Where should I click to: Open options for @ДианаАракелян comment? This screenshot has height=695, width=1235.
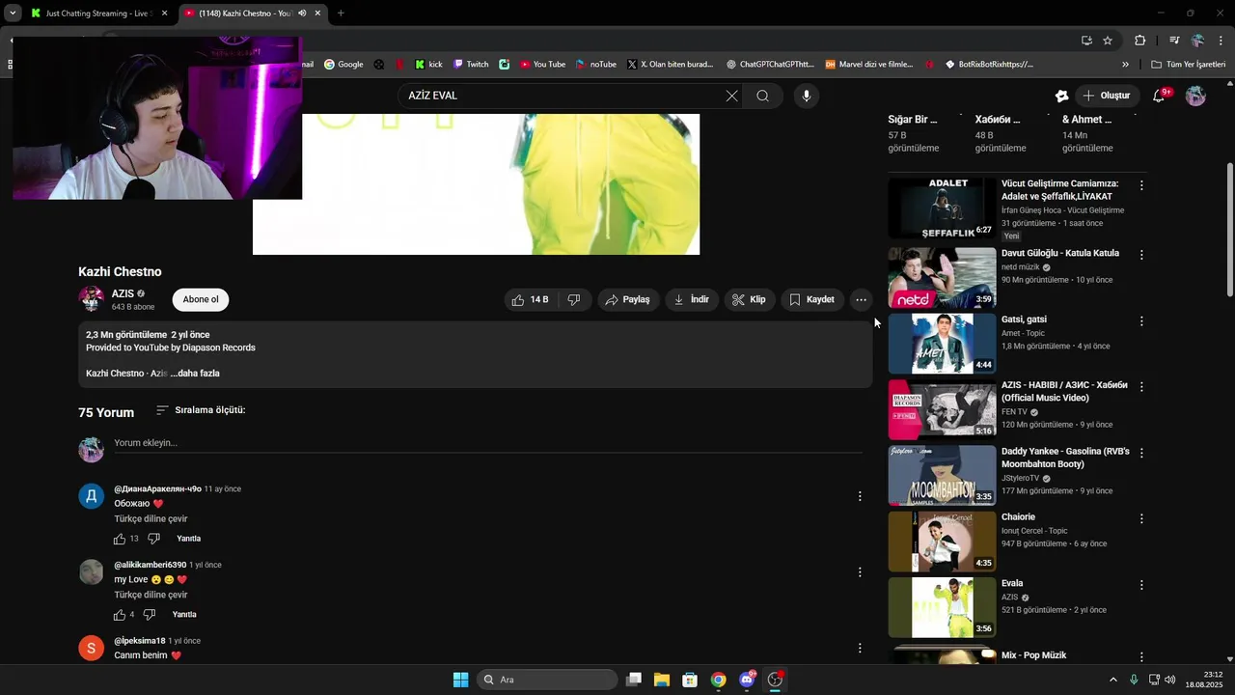point(860,496)
